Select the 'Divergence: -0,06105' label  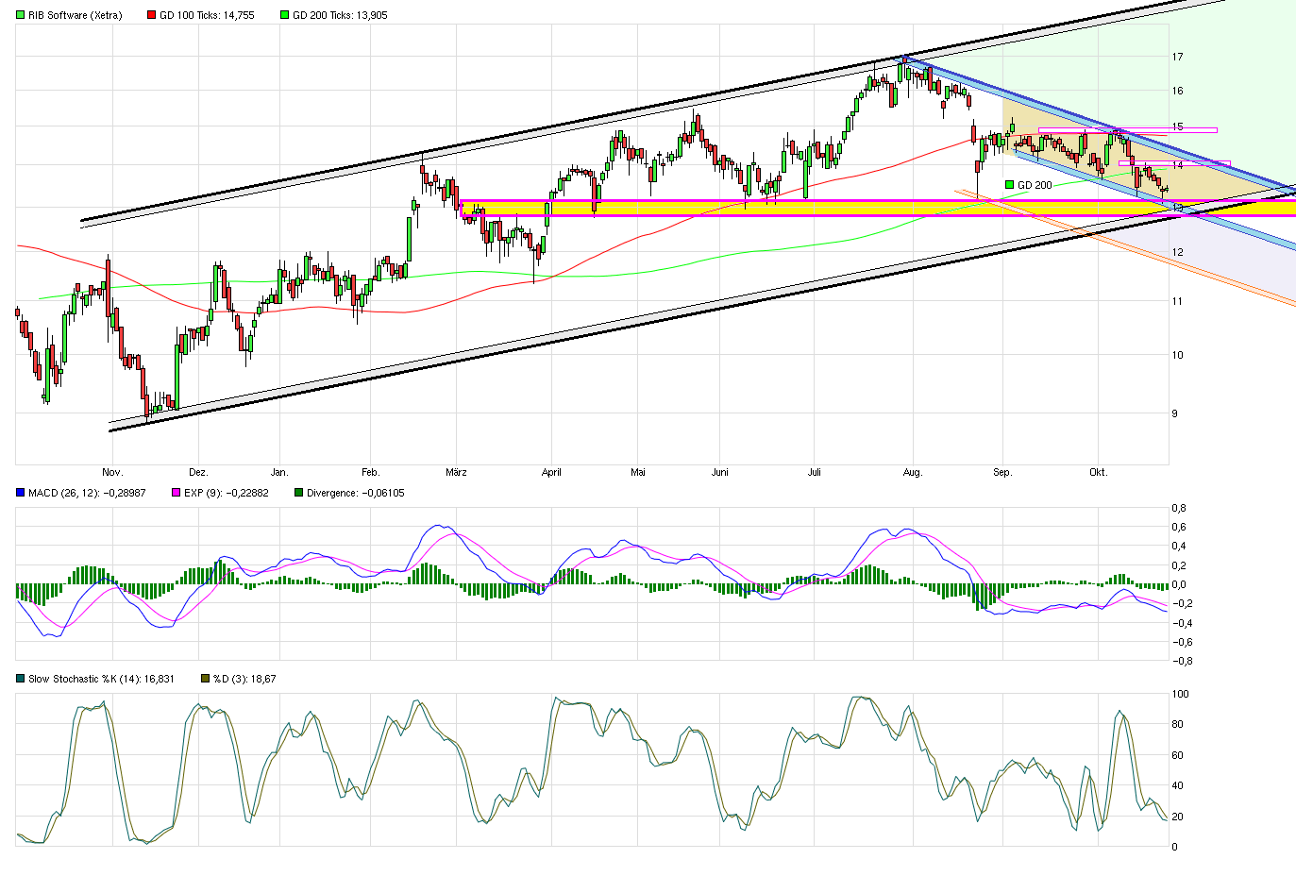pyautogui.click(x=355, y=493)
